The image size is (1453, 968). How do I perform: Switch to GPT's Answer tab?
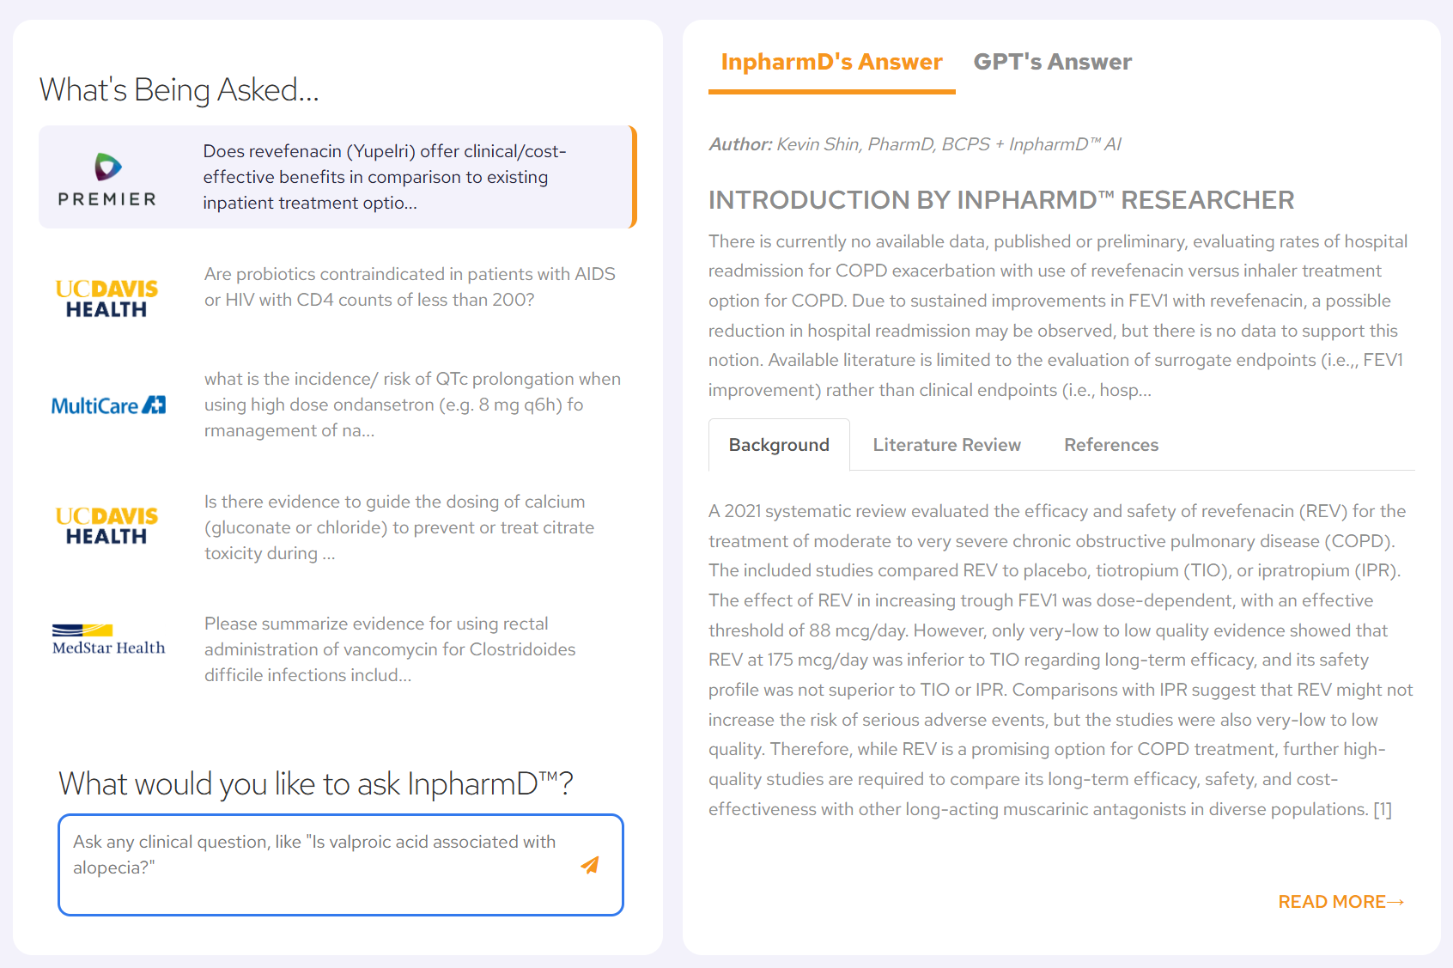click(1052, 62)
